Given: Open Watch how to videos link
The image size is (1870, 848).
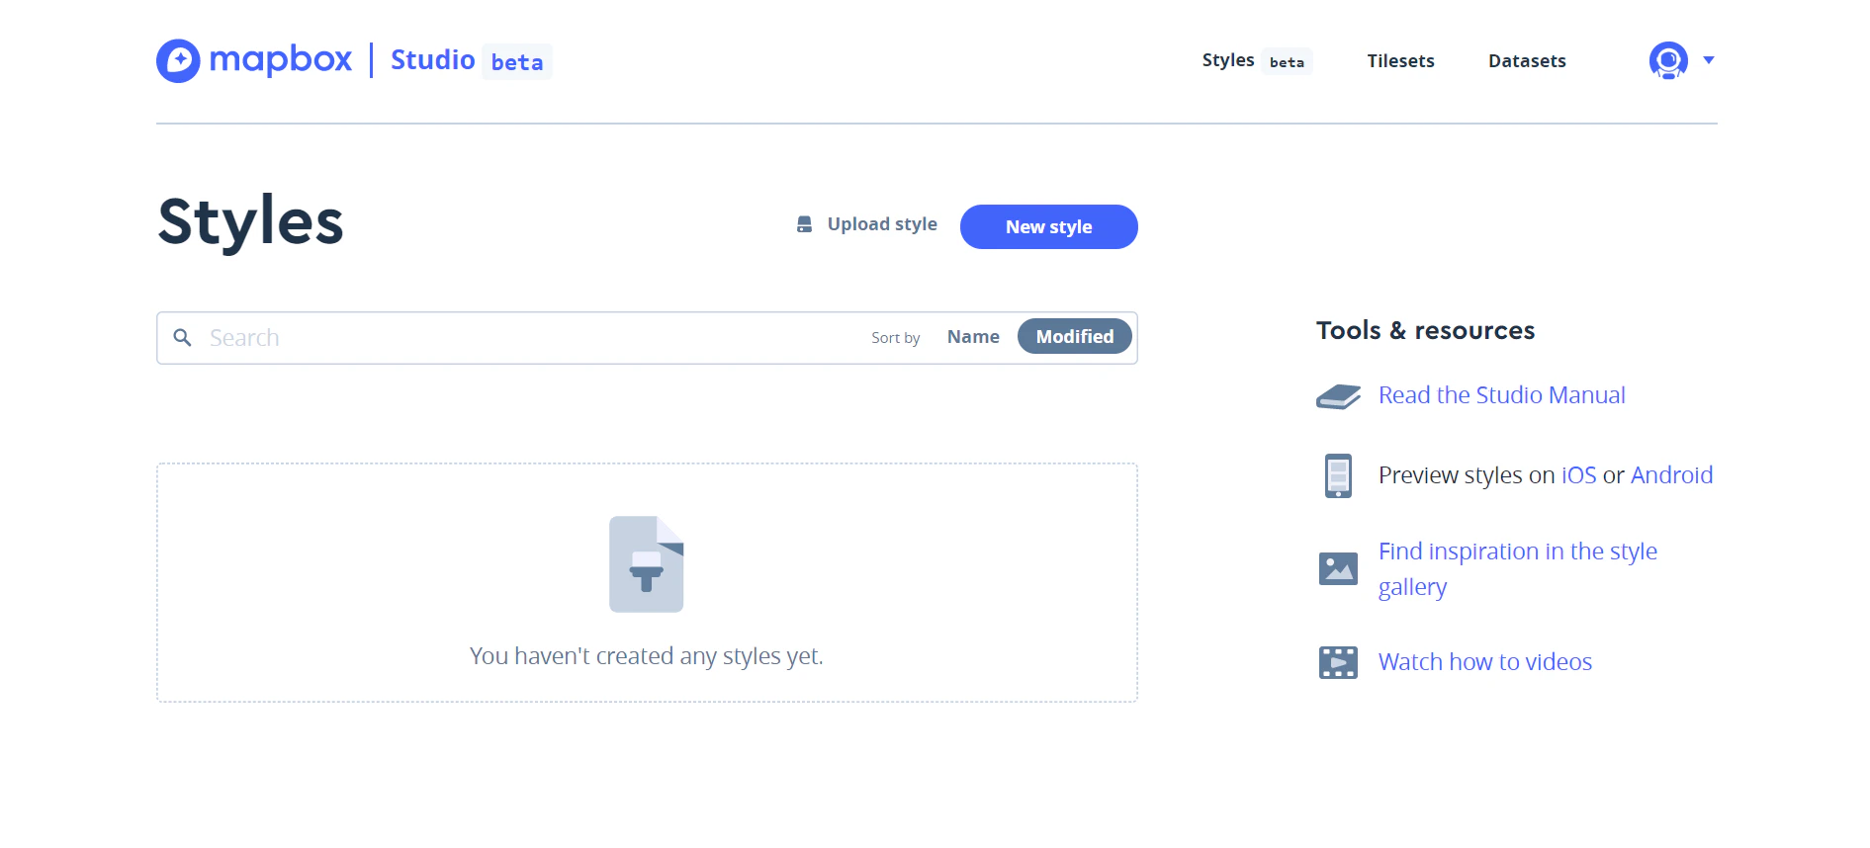Looking at the screenshot, I should tap(1485, 662).
